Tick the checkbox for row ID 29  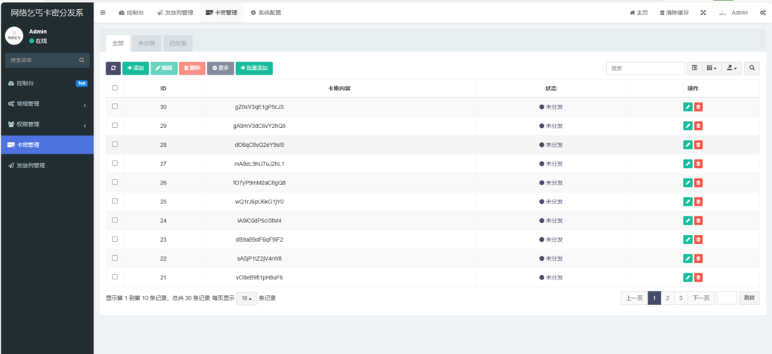(115, 126)
